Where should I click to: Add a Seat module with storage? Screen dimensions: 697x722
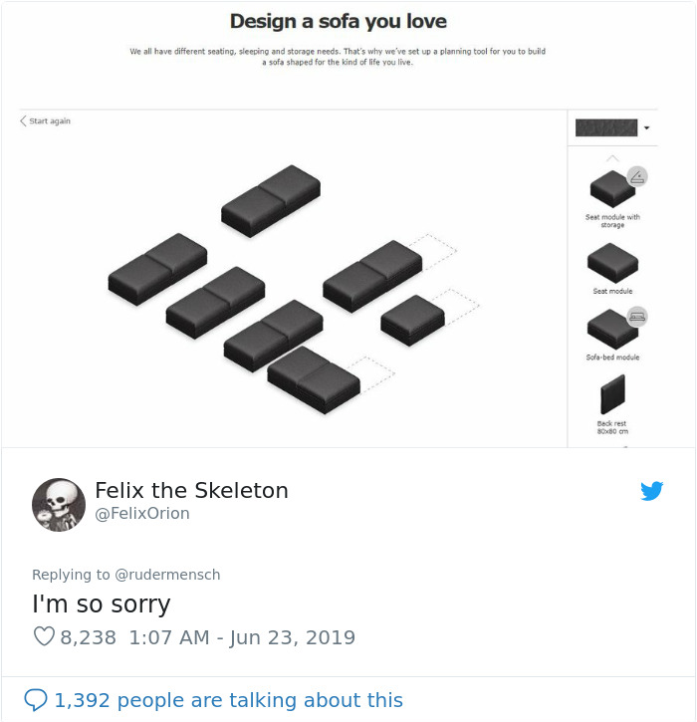point(611,189)
